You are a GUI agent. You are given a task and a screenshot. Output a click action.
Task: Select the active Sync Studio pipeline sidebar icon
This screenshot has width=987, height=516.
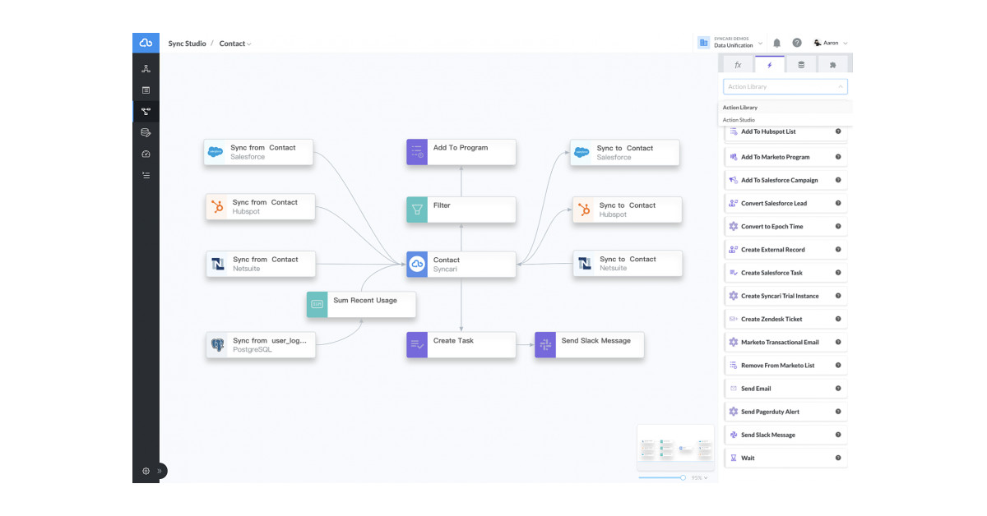(x=146, y=112)
